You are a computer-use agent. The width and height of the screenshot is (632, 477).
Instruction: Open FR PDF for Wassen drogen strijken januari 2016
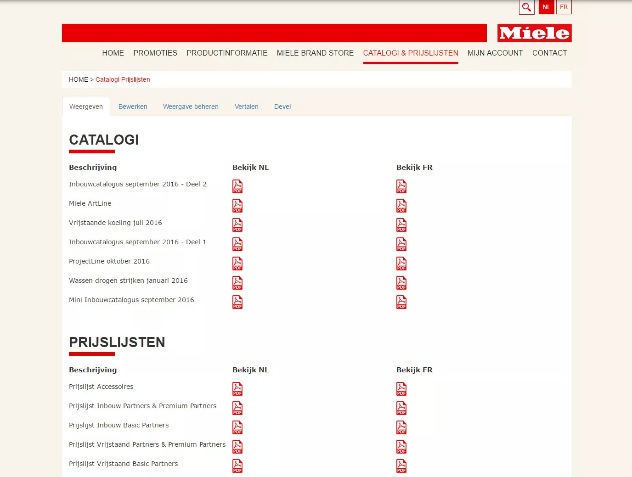coord(401,283)
